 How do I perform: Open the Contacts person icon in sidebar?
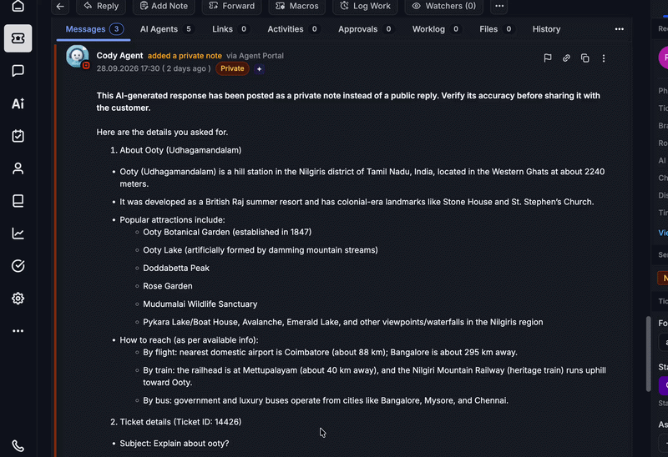pos(18,168)
